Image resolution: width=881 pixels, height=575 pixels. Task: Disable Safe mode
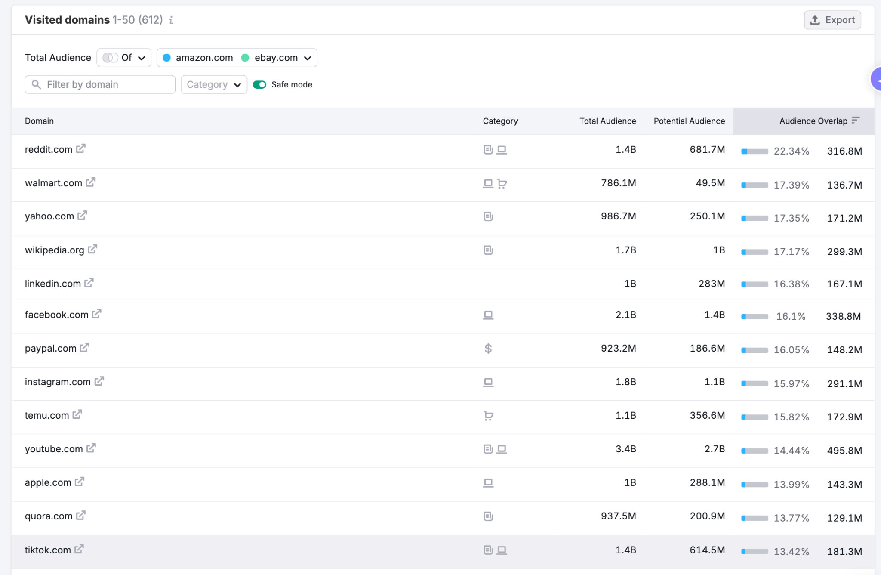(260, 84)
